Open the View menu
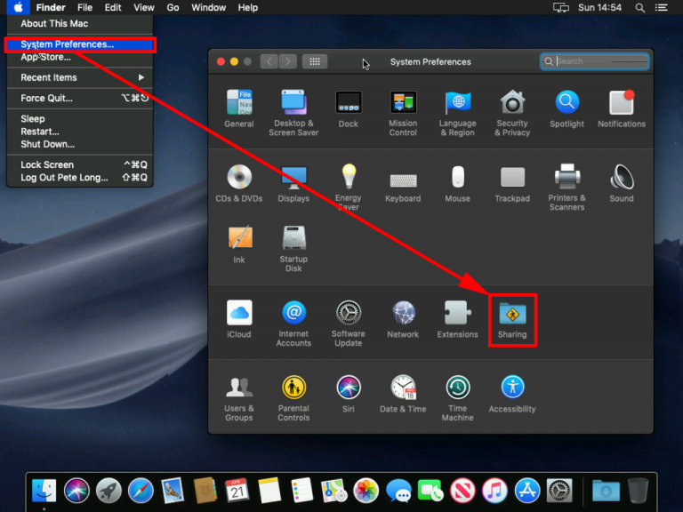683x512 pixels. [144, 7]
